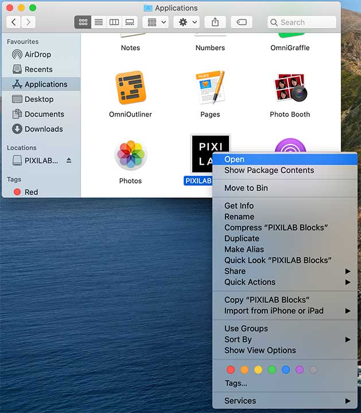Go forward with the Finder forward arrow
The height and width of the screenshot is (413, 361).
click(28, 22)
